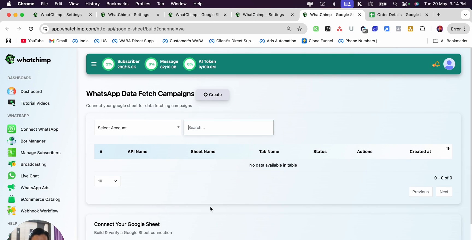472x240 pixels.
Task: Open macOS Spotlight search
Action: pyautogui.click(x=395, y=4)
